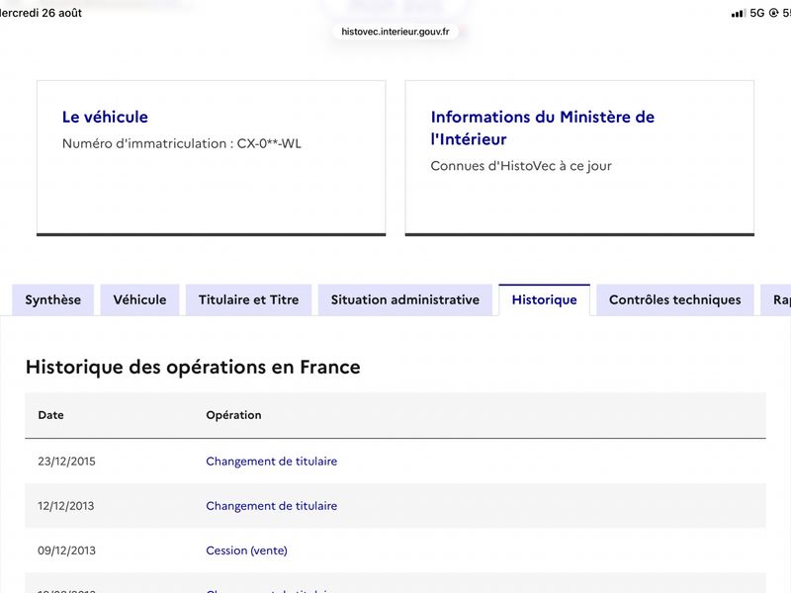Click the Date column header
This screenshot has height=593, width=791.
click(x=51, y=415)
